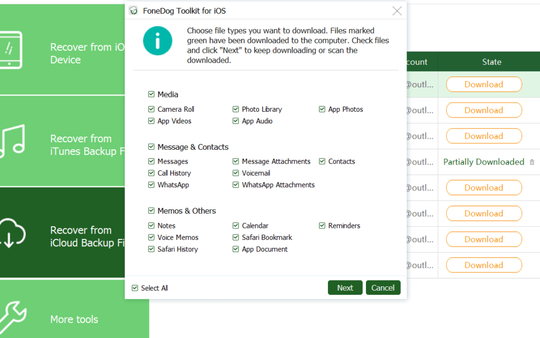540x338 pixels.
Task: Uncheck the WhatsApp checkbox
Action: (x=151, y=185)
